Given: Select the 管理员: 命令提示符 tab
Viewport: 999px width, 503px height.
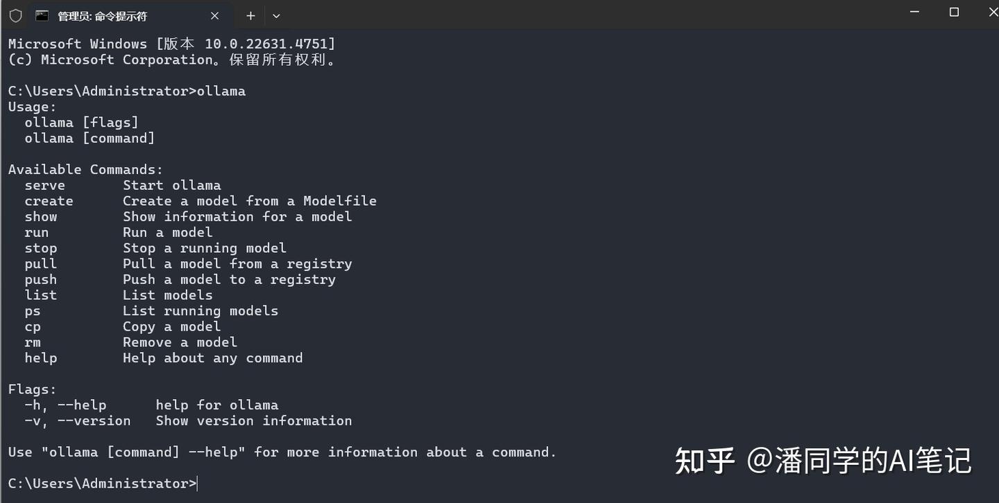Looking at the screenshot, I should 111,15.
